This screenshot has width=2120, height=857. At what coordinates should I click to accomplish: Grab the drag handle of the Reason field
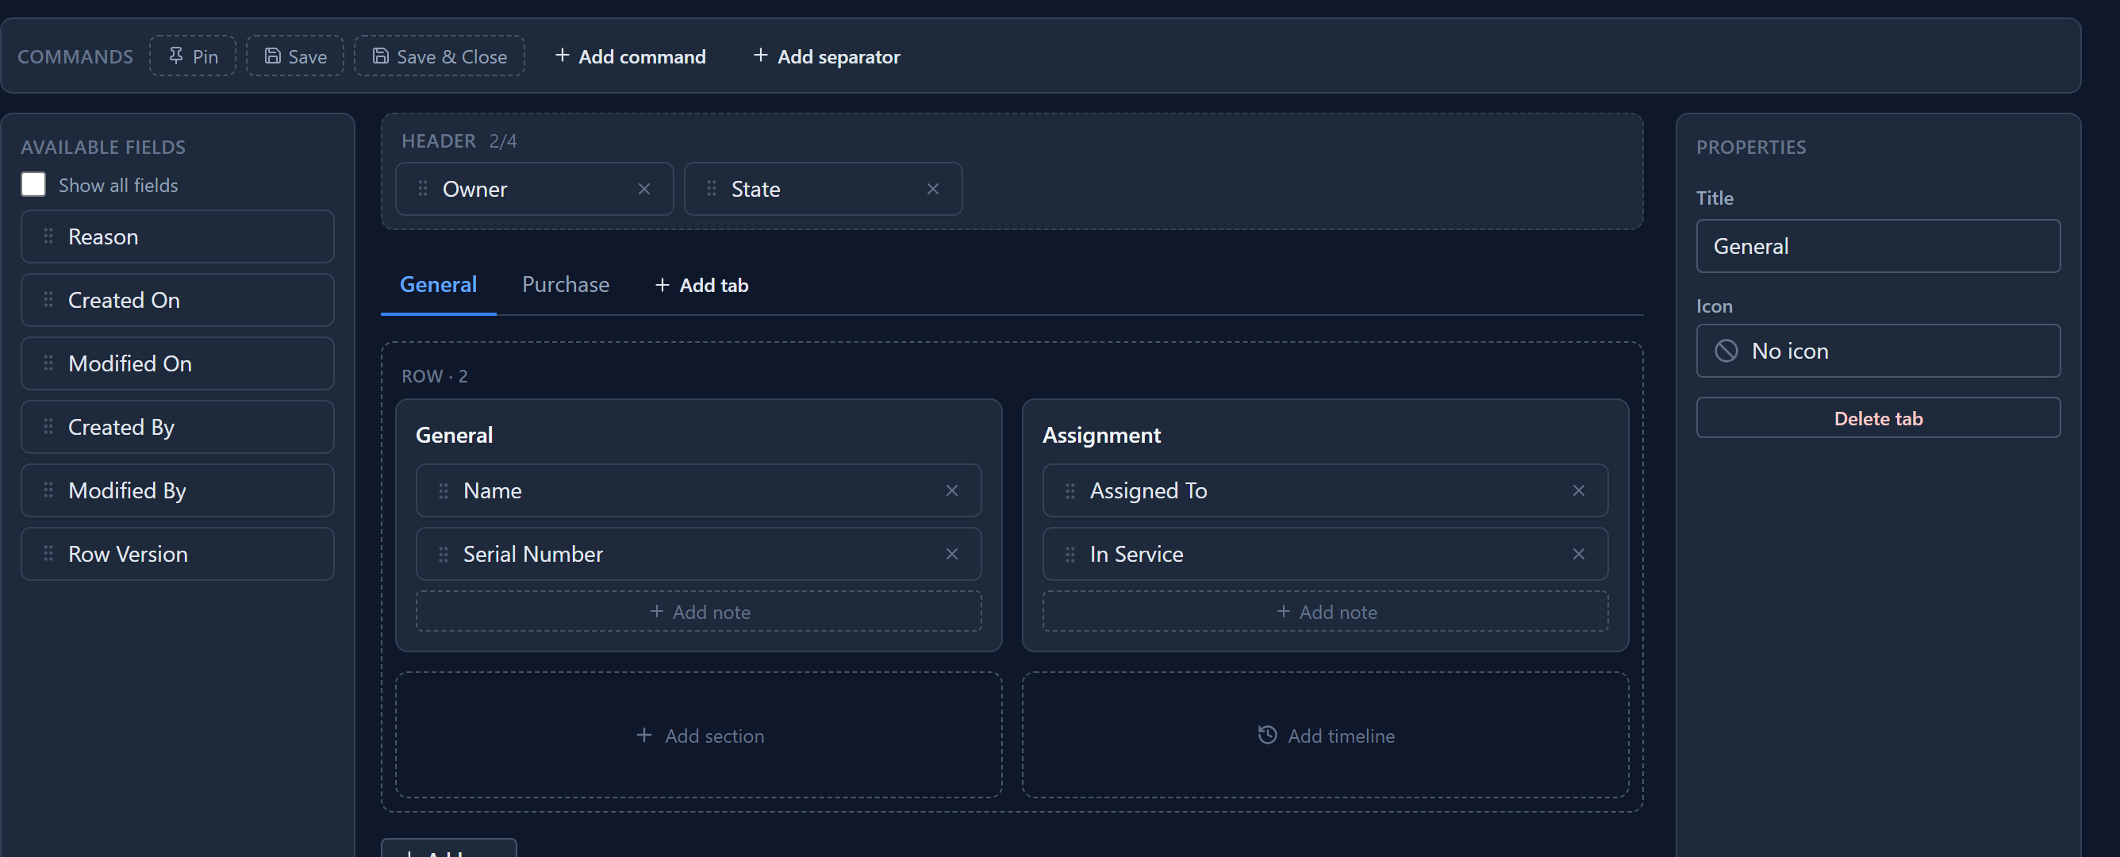point(48,236)
